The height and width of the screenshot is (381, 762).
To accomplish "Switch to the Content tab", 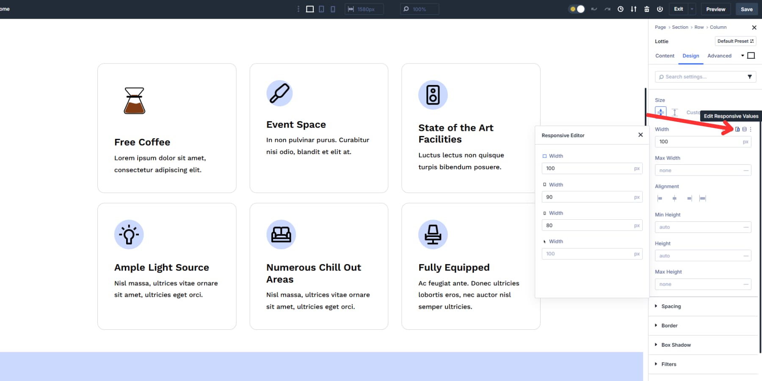I will [x=665, y=55].
